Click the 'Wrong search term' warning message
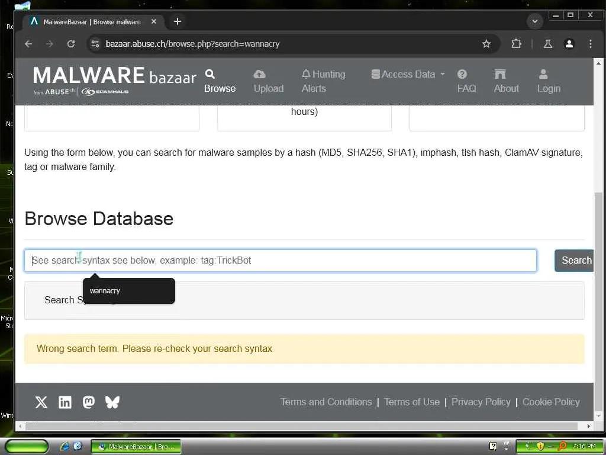Image resolution: width=606 pixels, height=455 pixels. click(304, 348)
